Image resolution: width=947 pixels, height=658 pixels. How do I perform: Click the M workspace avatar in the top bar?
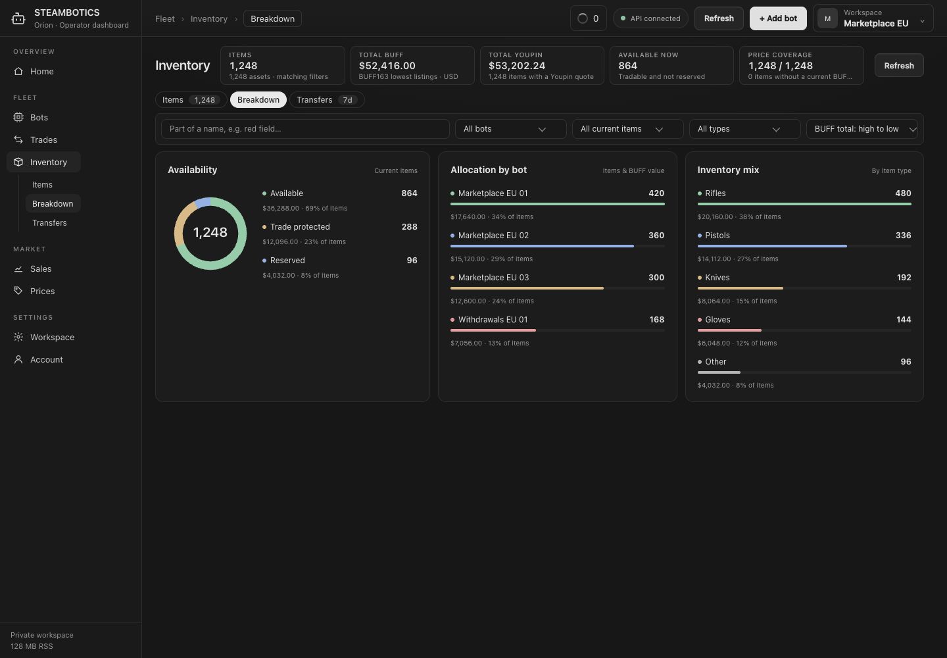[827, 18]
